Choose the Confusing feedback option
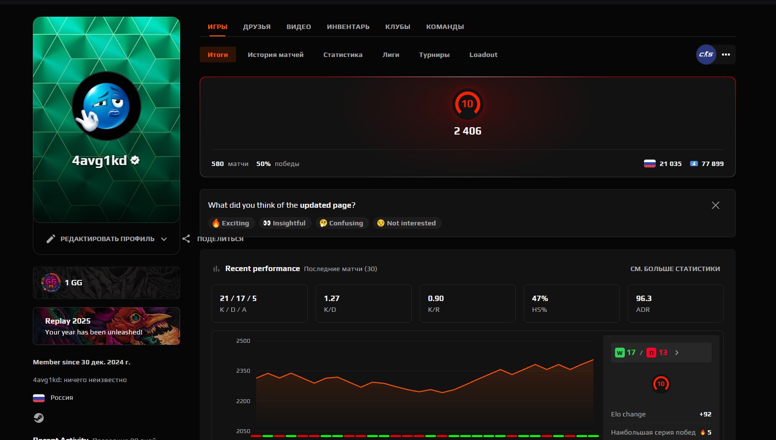 pyautogui.click(x=342, y=223)
